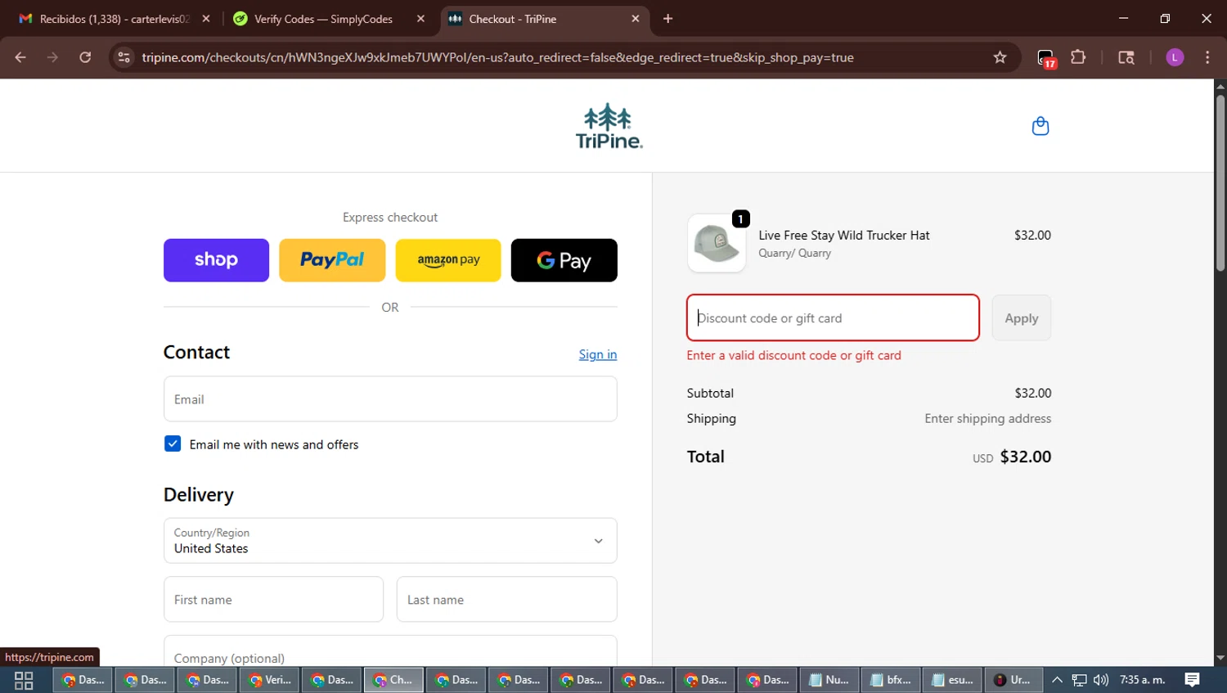Image resolution: width=1227 pixels, height=693 pixels.
Task: Click 'Live Free Stay Wild Trucker Hat' text
Action: [843, 235]
